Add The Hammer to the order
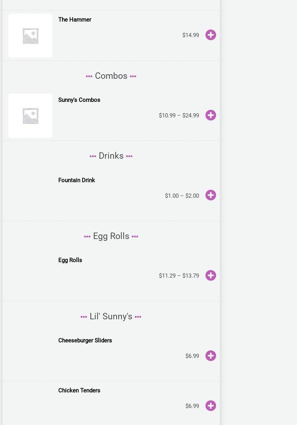This screenshot has width=297, height=425. click(211, 35)
